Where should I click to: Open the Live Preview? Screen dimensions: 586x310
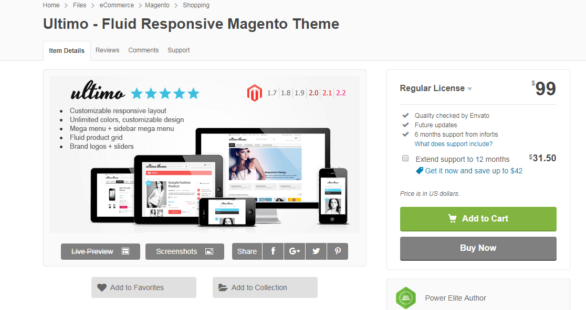point(100,251)
